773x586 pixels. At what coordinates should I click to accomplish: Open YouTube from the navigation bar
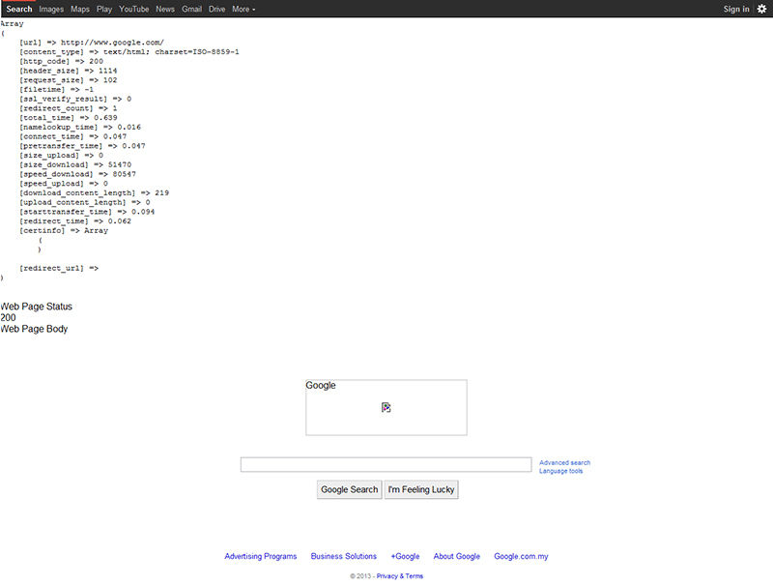tap(133, 8)
